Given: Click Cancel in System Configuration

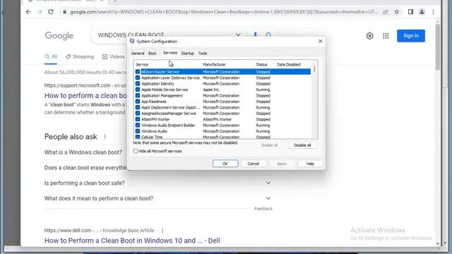Looking at the screenshot, I should (254, 164).
